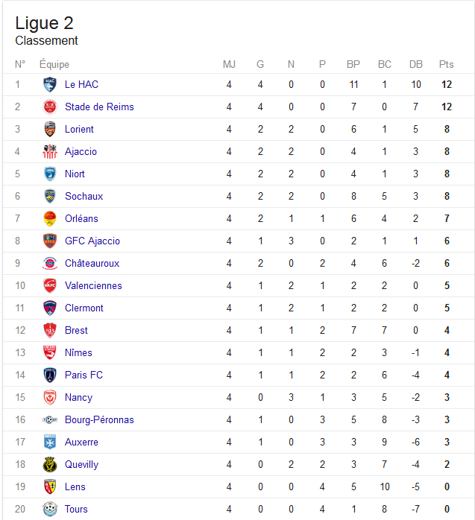This screenshot has width=475, height=520.
Task: Click the Paris FC logo
Action: pyautogui.click(x=50, y=375)
